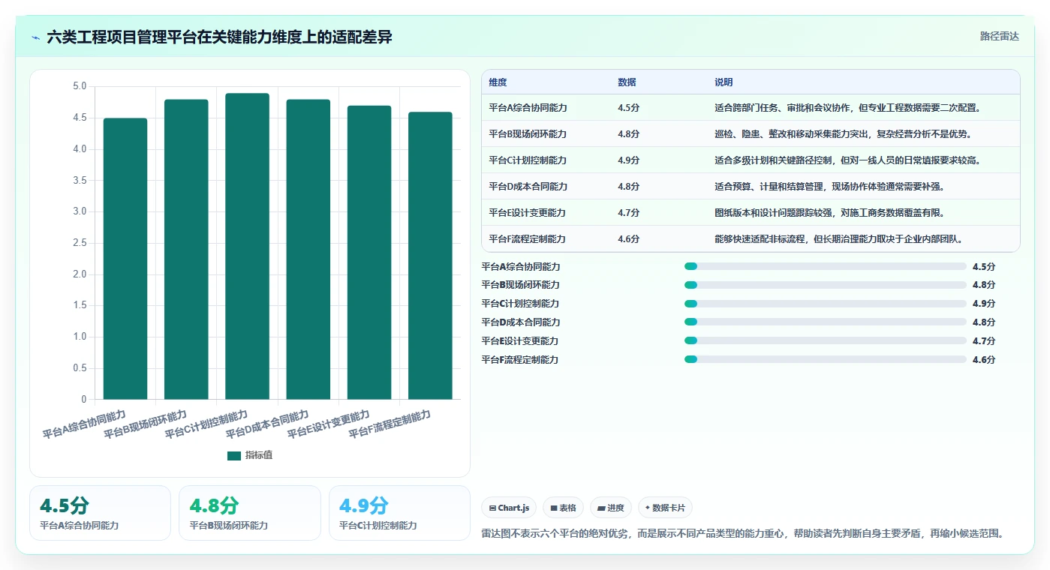Click the lightning icon beside the title
Screen dimensions: 1050x570
click(36, 37)
